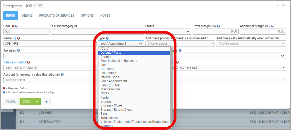Open the PRODUCTS OR SERVICES tab
The height and width of the screenshot is (130, 291).
click(x=57, y=16)
